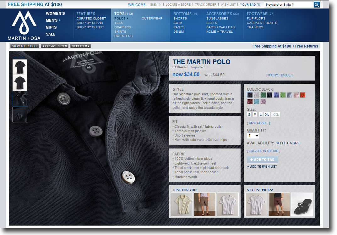Open Wish List in the header
The width and height of the screenshot is (337, 235).
tap(228, 4)
